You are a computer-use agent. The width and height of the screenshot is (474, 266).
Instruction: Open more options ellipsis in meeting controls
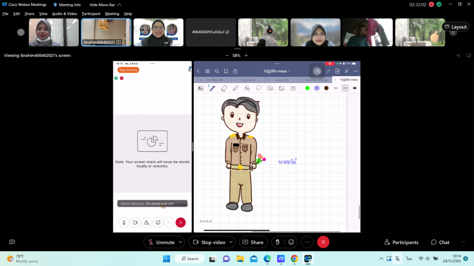coord(307,242)
